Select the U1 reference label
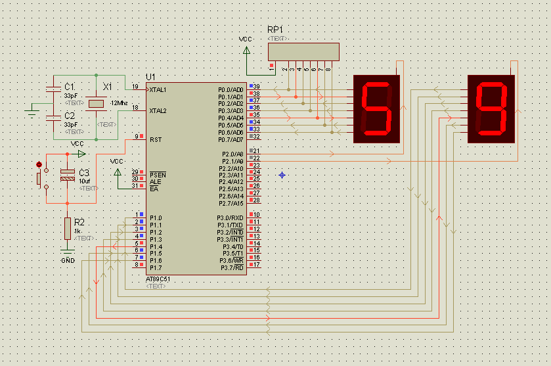551x366 pixels. (x=150, y=77)
